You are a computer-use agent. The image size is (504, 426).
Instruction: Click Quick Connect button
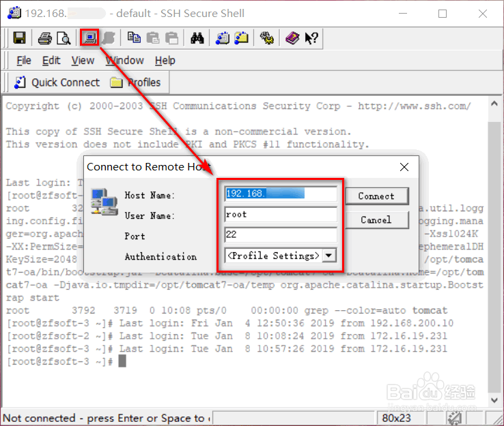tap(57, 82)
